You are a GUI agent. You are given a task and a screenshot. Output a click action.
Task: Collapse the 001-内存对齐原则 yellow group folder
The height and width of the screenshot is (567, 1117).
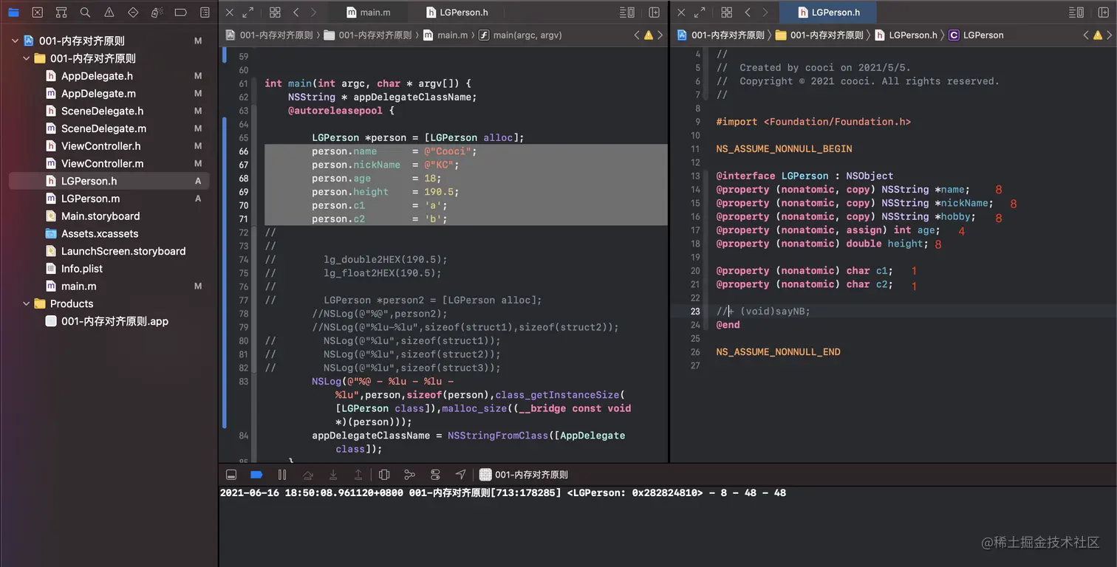pos(27,58)
